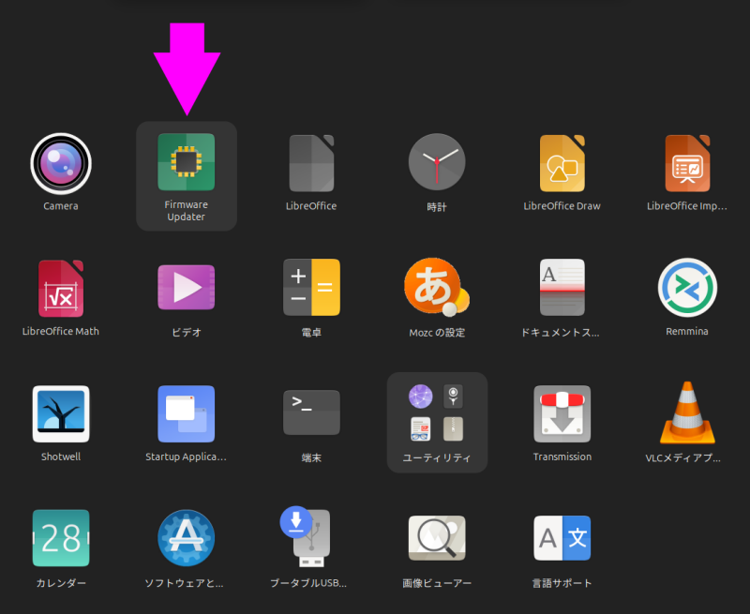Open Shotwell photo manager
The width and height of the screenshot is (750, 614).
point(61,413)
